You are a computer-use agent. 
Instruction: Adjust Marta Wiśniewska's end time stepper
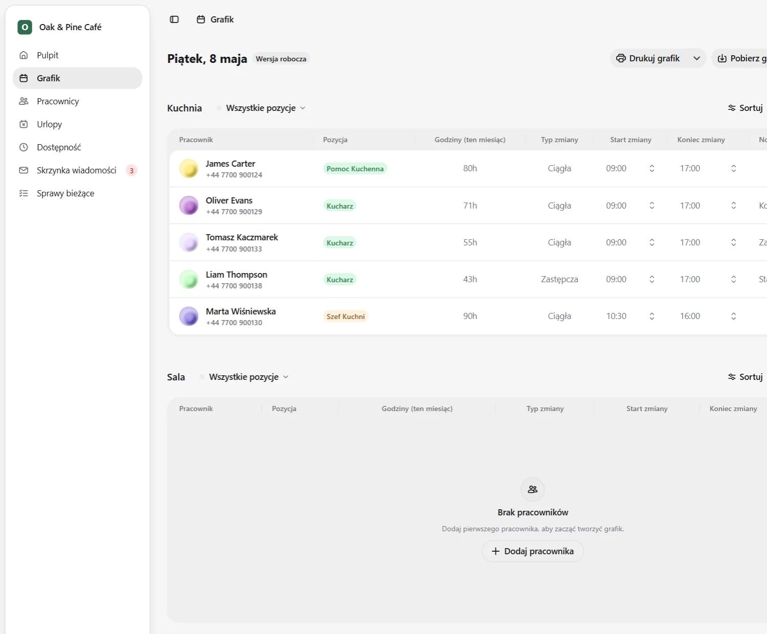[734, 316]
